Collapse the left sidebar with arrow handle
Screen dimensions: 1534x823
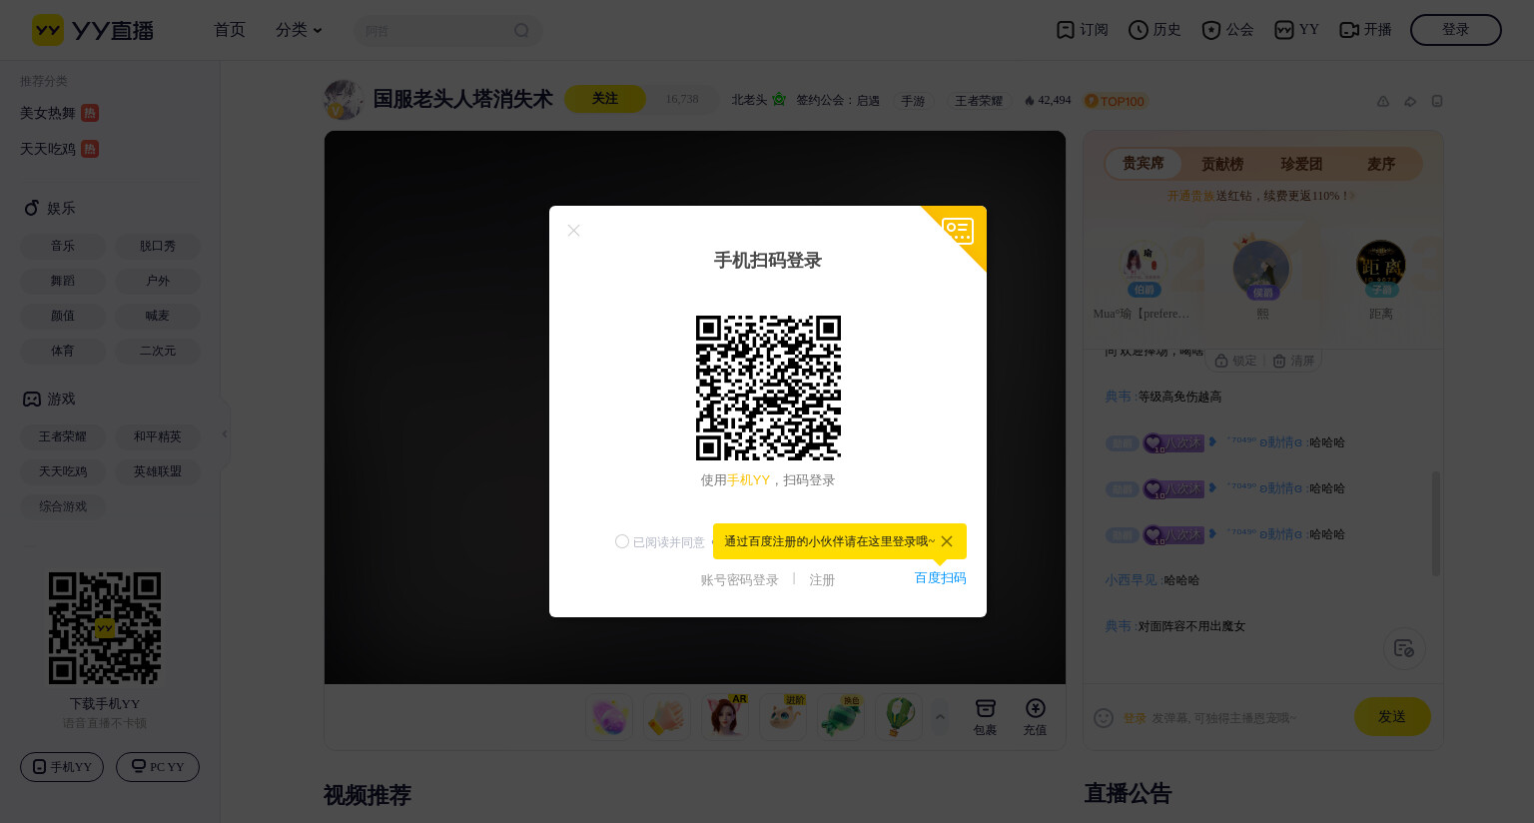225,434
